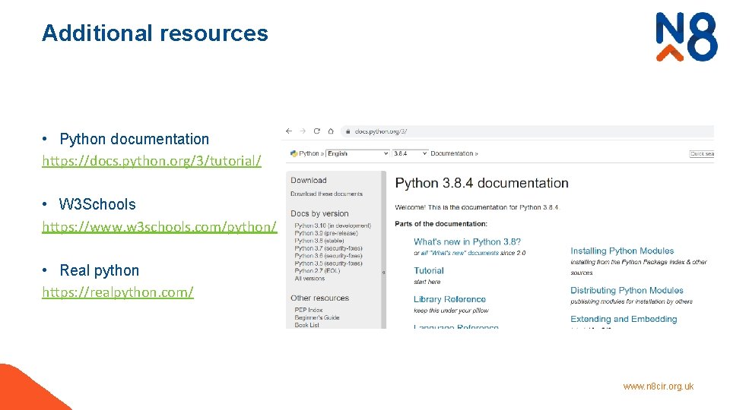
Task: Open the Book List link
Action: (x=306, y=325)
